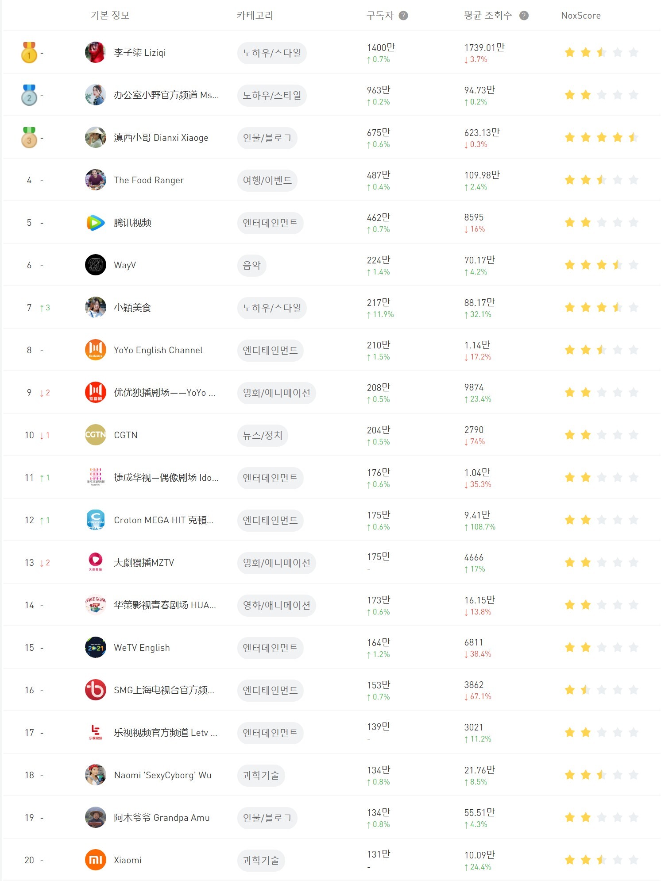Click the help icon next to 구독자
The height and width of the screenshot is (881, 661).
403,16
